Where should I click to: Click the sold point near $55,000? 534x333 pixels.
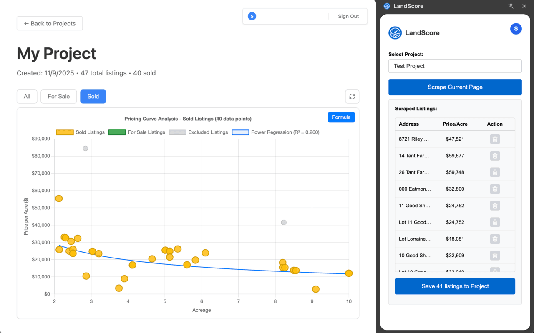(59, 199)
